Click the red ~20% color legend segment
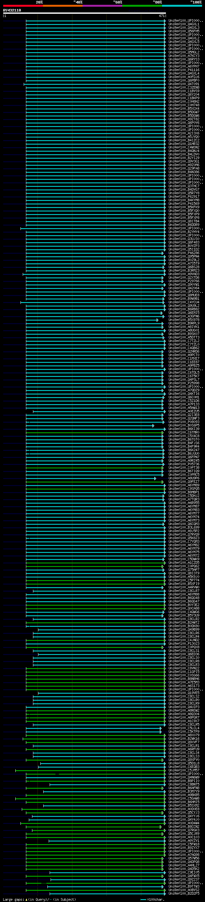The width and height of the screenshot is (205, 902). (23, 6)
